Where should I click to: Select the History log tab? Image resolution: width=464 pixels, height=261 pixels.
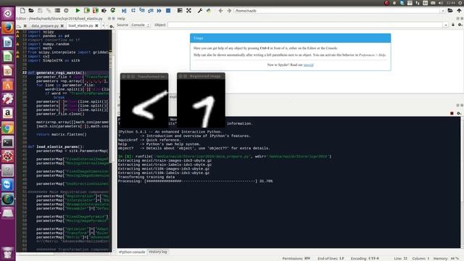coord(158,252)
